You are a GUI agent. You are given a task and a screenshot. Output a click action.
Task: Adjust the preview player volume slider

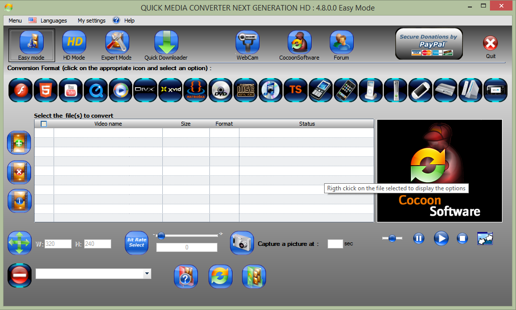tap(392, 238)
